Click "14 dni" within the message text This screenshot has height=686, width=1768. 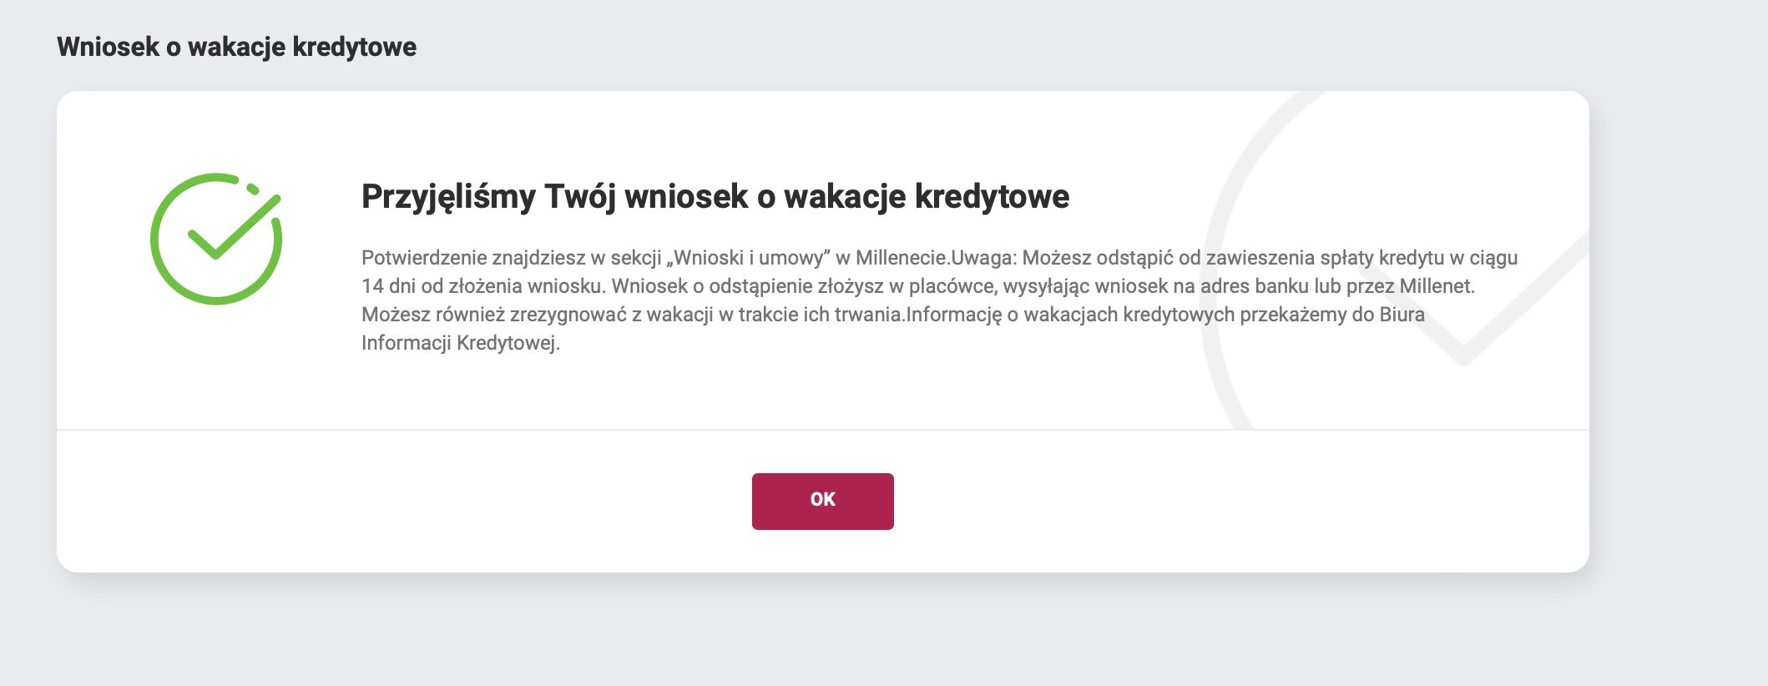point(392,286)
